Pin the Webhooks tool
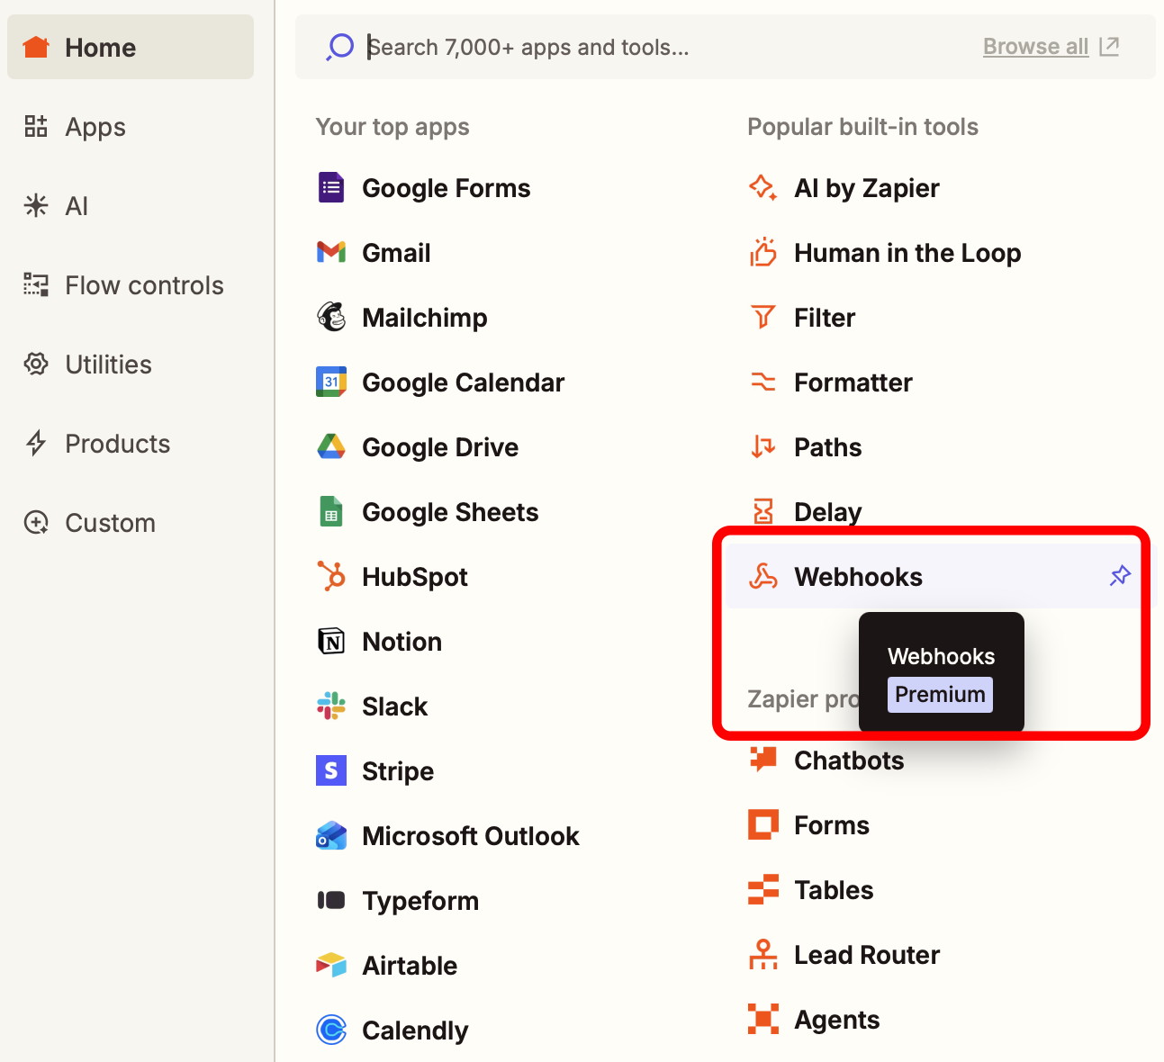The image size is (1164, 1062). pos(1120,574)
